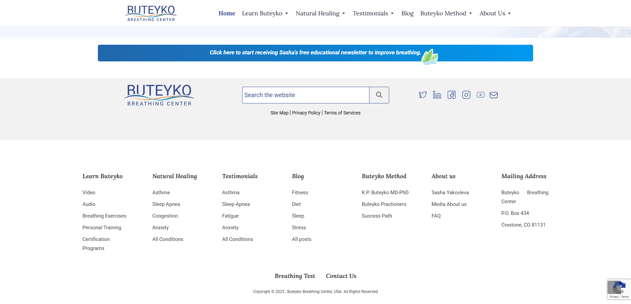Viewport: 631px width, 304px height.
Task: Open the Privacy Policy link
Action: coord(306,113)
